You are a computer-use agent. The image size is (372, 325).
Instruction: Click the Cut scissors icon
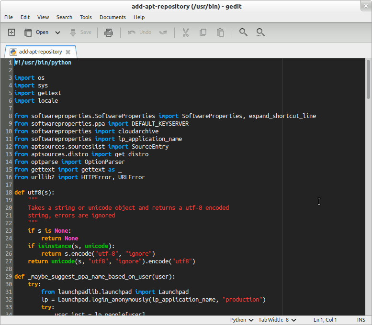[x=185, y=32]
